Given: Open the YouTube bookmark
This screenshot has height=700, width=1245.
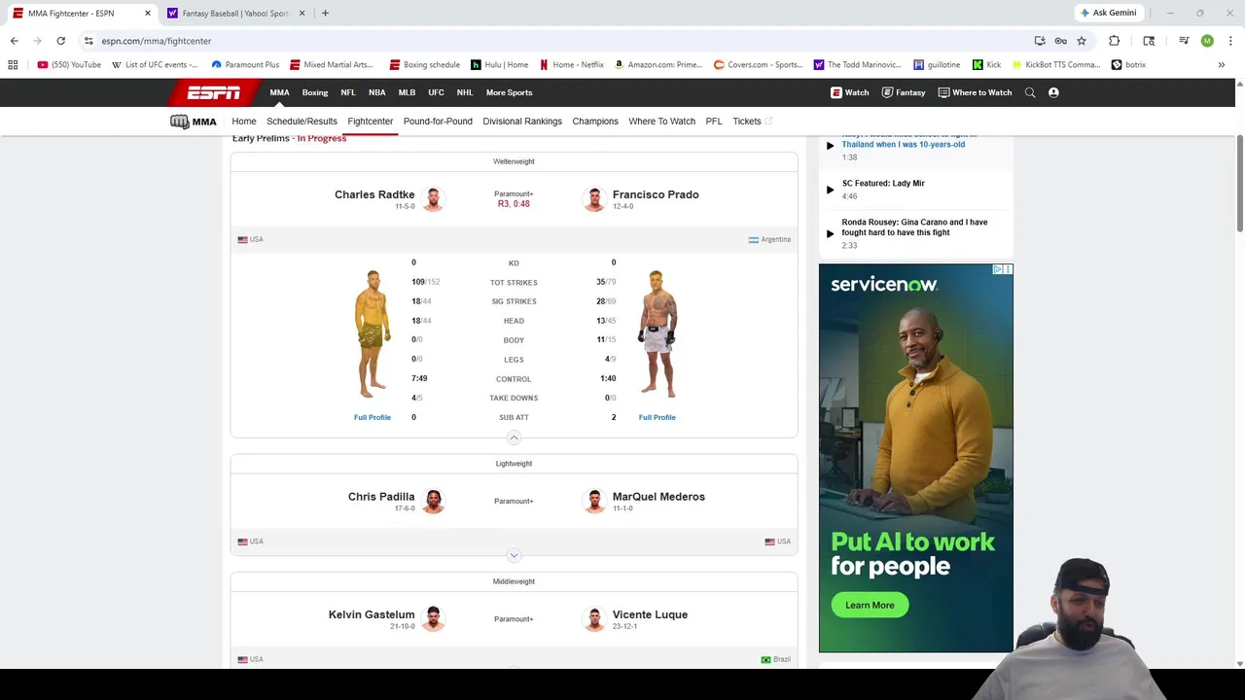Looking at the screenshot, I should (69, 65).
